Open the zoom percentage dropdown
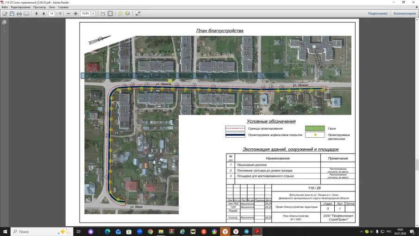Viewport: 419px width, 236px height. [x=93, y=13]
